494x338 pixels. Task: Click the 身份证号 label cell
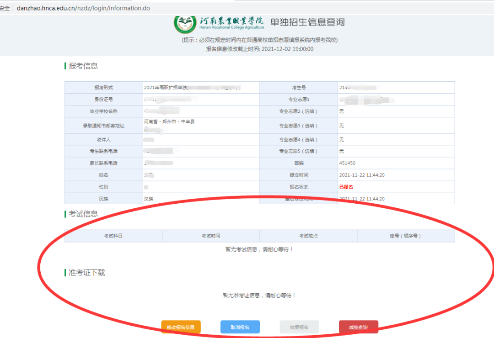pyautogui.click(x=104, y=100)
